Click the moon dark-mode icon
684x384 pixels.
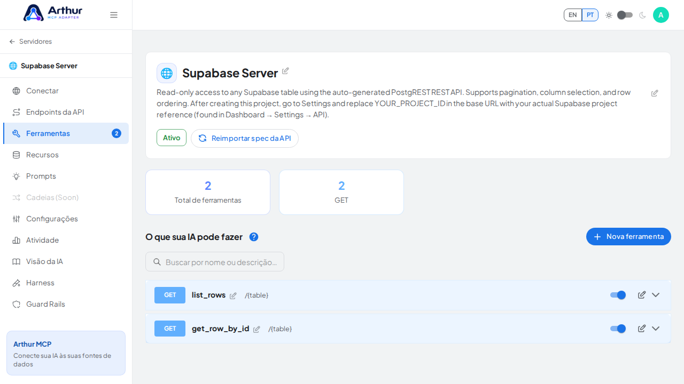point(642,15)
